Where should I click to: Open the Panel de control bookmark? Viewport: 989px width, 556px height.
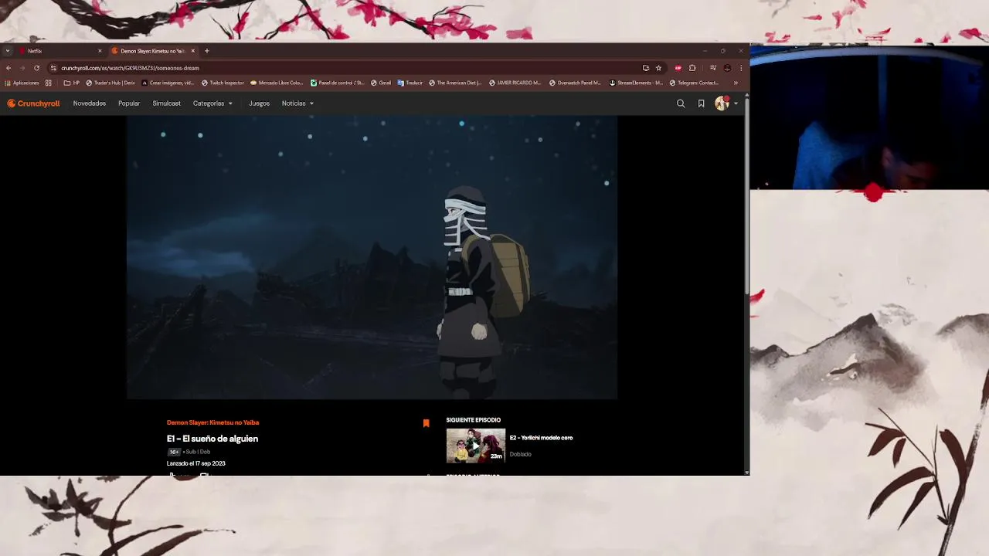[337, 83]
